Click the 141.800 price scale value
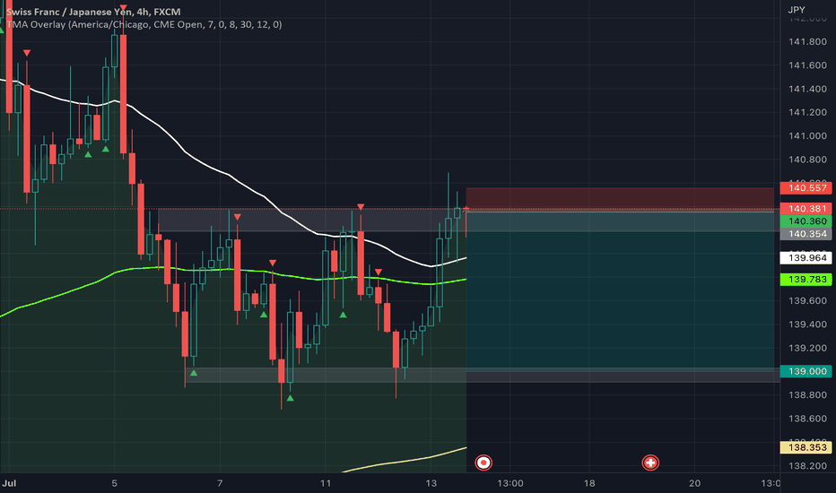This screenshot has height=493, width=836. point(807,41)
